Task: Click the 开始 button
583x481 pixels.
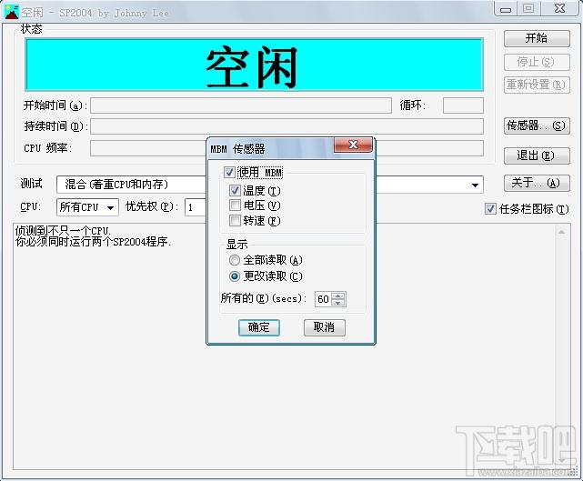Action: (x=537, y=38)
